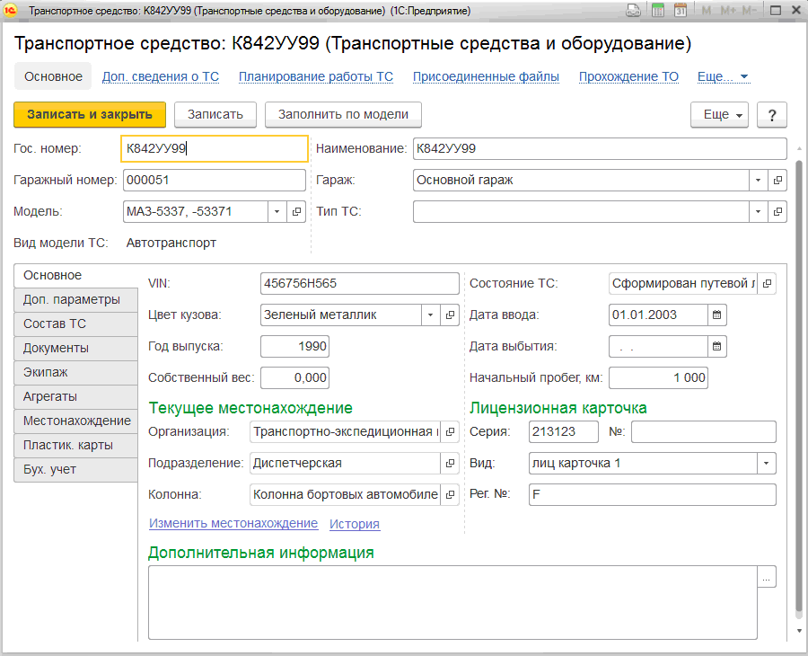Click the question mark help button
Viewport: 808px width, 656px height.
(x=771, y=115)
